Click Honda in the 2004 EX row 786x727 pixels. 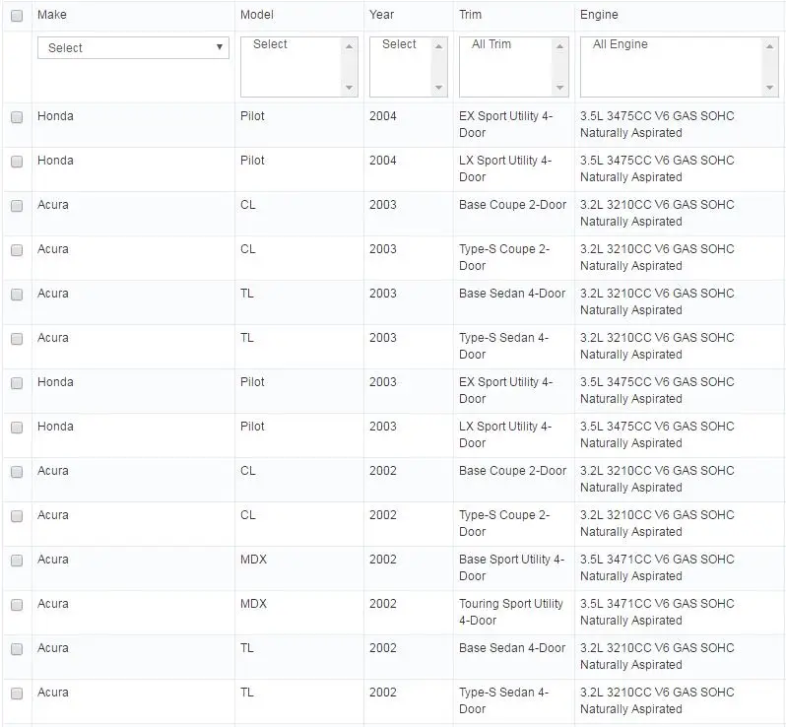coord(55,116)
